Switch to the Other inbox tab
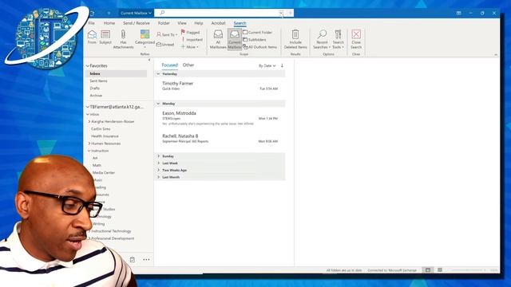This screenshot has width=511, height=287. click(x=188, y=65)
